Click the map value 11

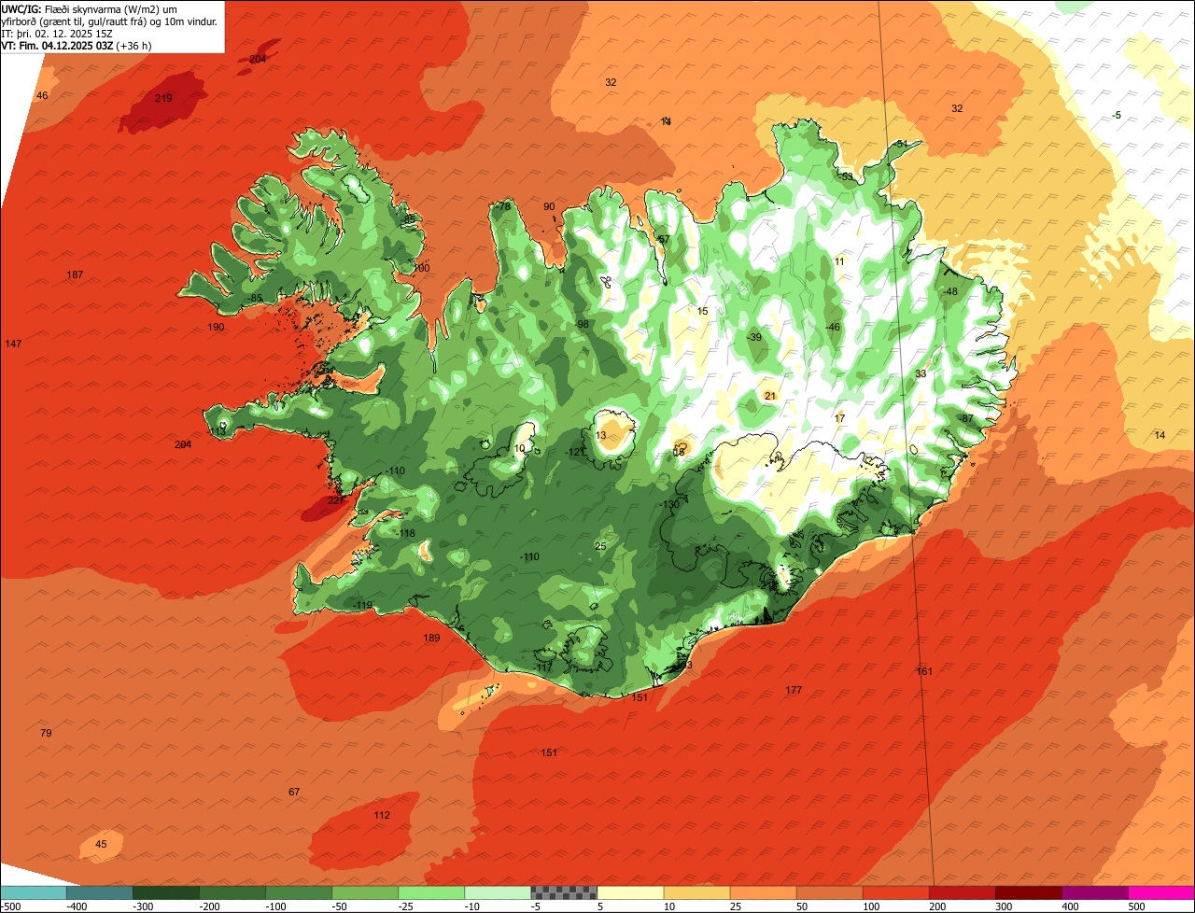point(839,262)
